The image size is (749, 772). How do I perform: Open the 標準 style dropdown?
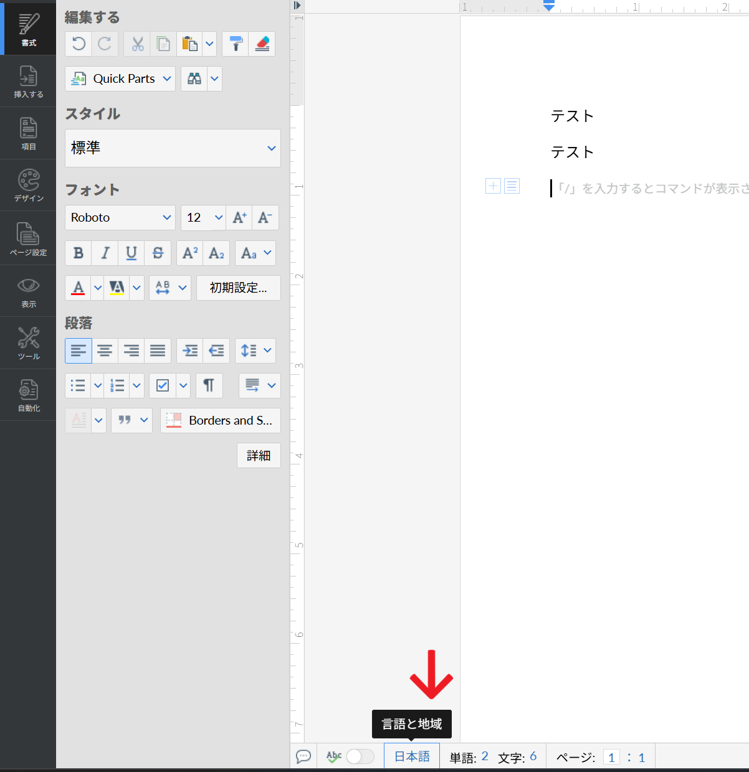point(173,148)
